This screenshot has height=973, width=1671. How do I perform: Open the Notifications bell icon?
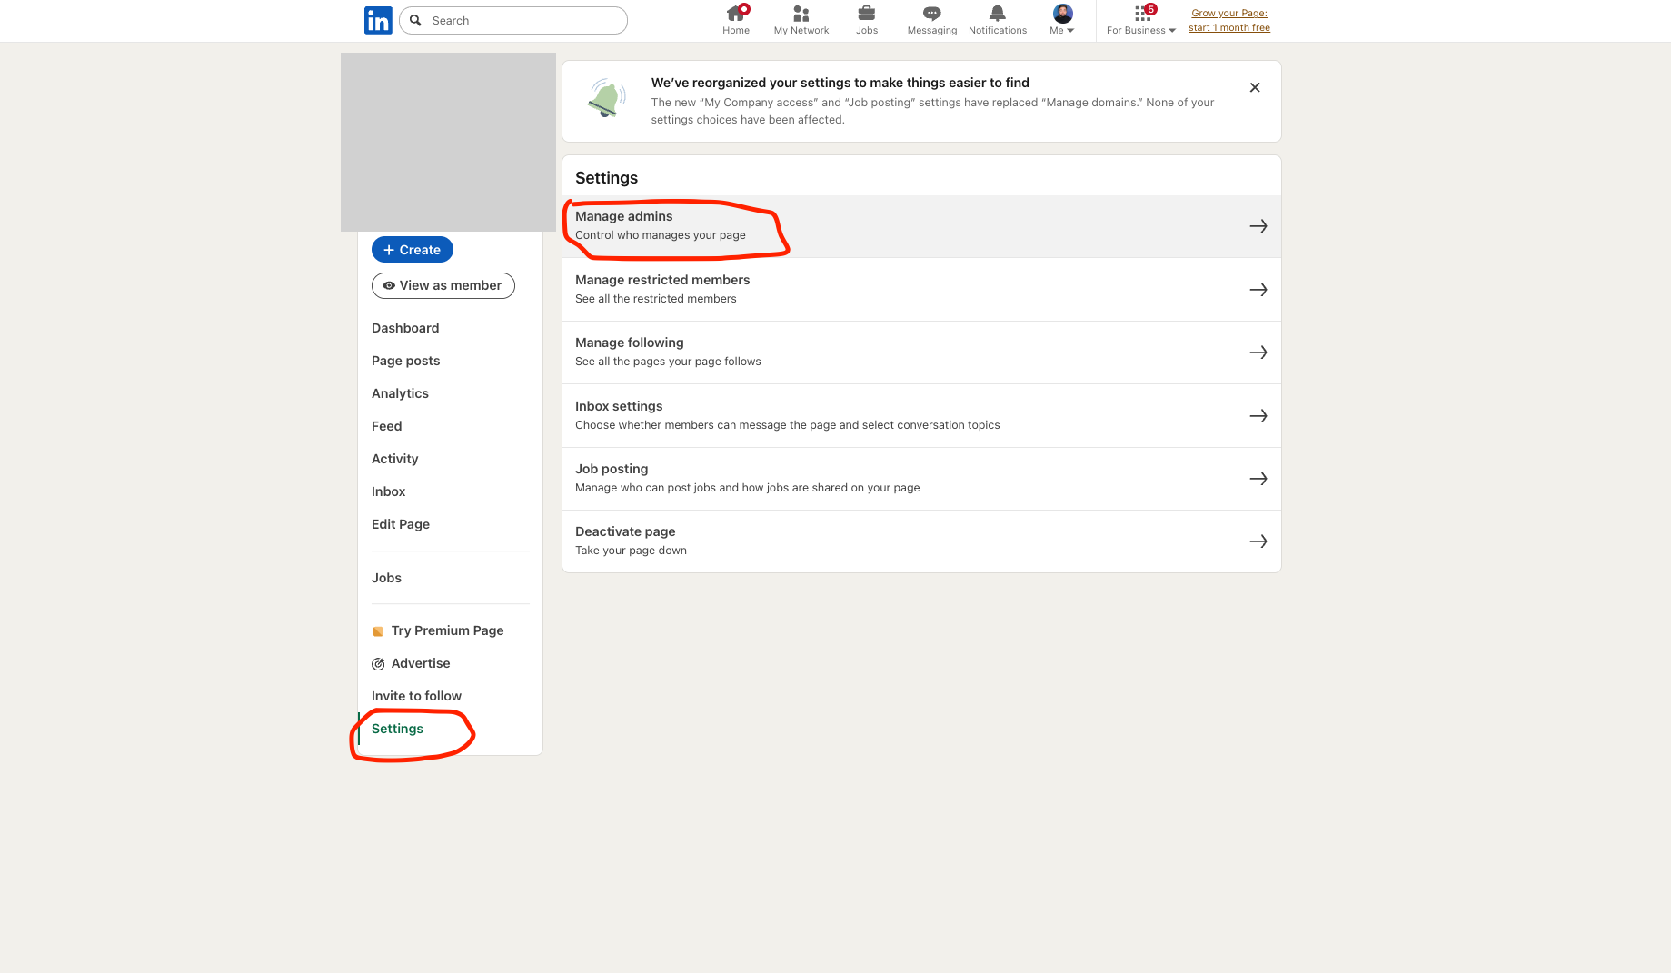point(998,14)
